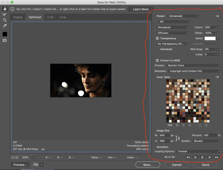223x170 pixels.
Task: Map selected colors to transparent icon
Action: pos(177,125)
